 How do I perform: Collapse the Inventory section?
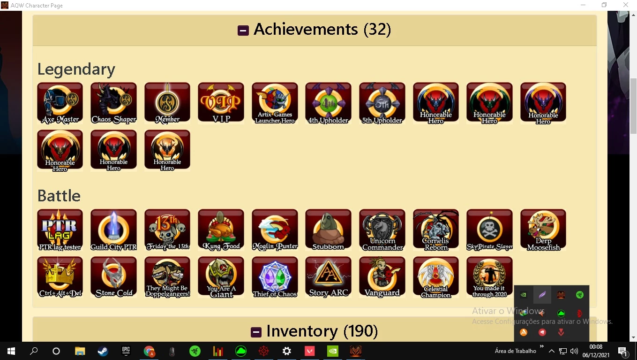pyautogui.click(x=256, y=332)
